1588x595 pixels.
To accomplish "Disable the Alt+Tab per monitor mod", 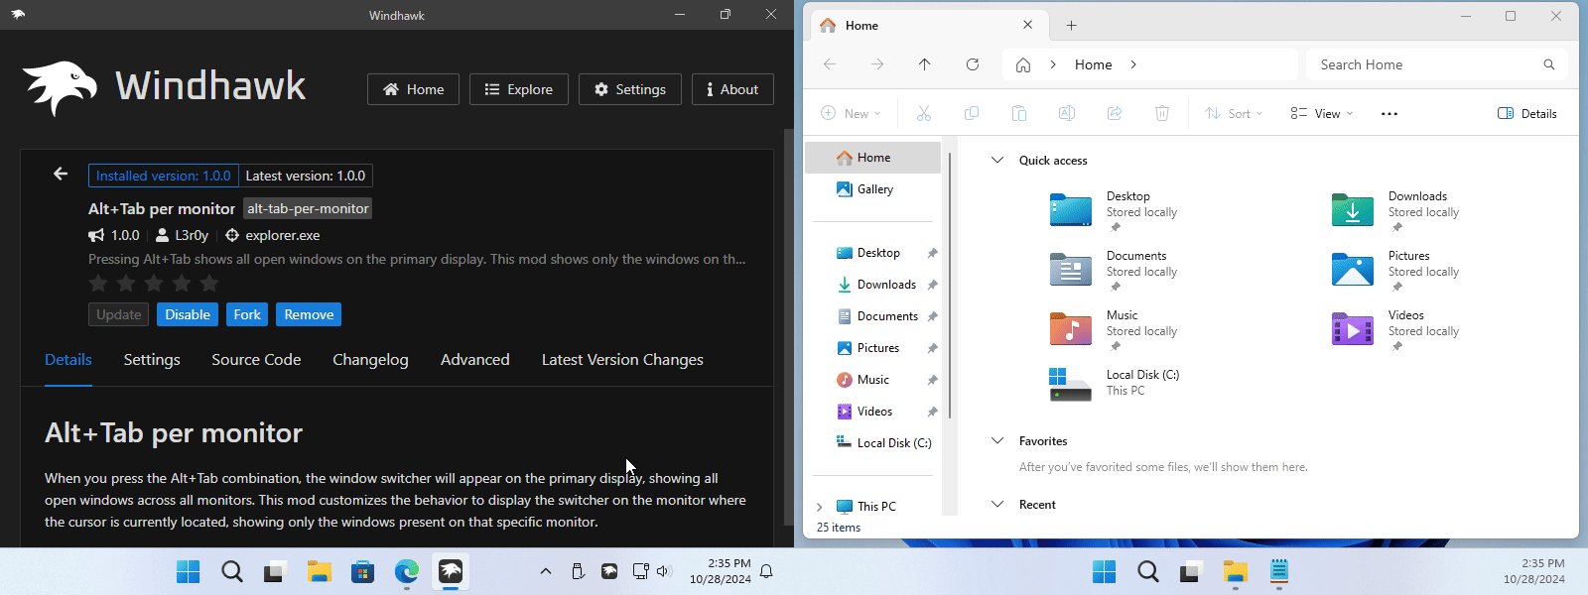I will coord(187,314).
